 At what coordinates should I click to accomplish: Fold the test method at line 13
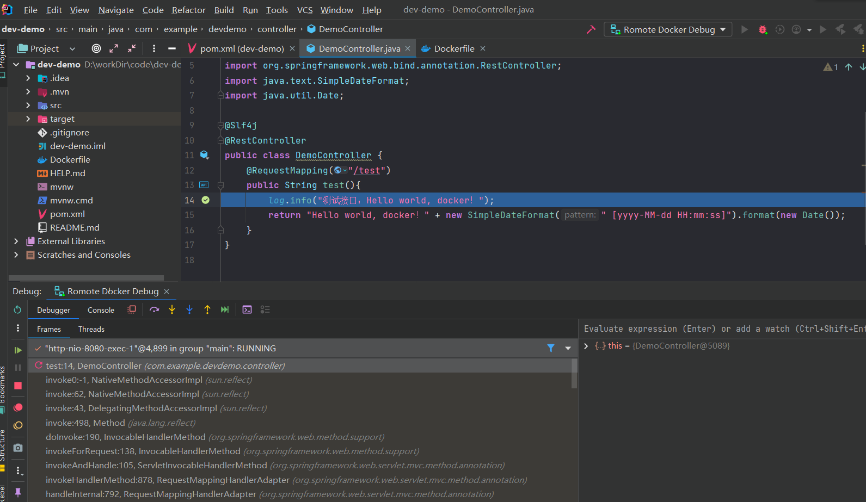click(x=220, y=185)
